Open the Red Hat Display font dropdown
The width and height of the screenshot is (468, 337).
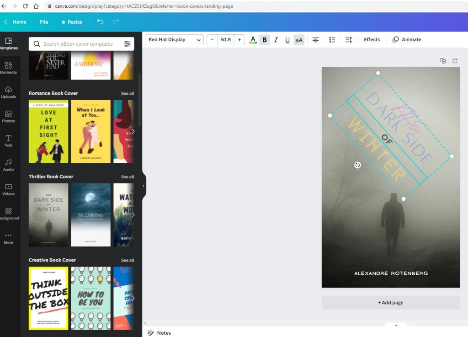pyautogui.click(x=174, y=40)
